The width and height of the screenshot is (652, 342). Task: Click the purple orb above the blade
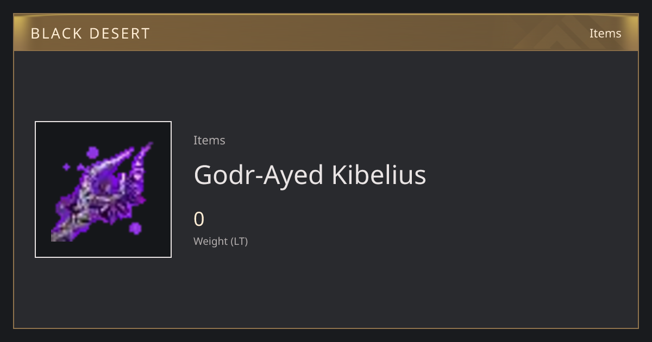(93, 153)
